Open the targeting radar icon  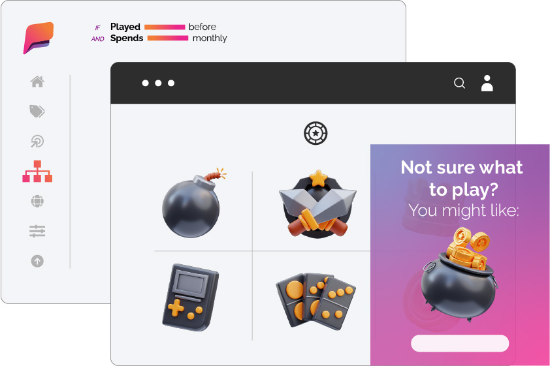click(37, 141)
